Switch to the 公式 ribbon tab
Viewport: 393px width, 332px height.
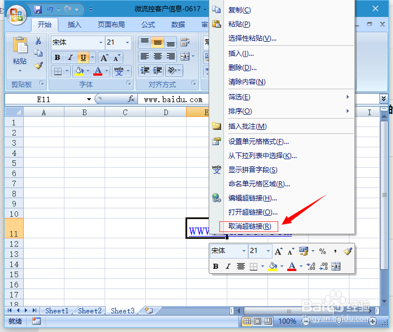(148, 24)
